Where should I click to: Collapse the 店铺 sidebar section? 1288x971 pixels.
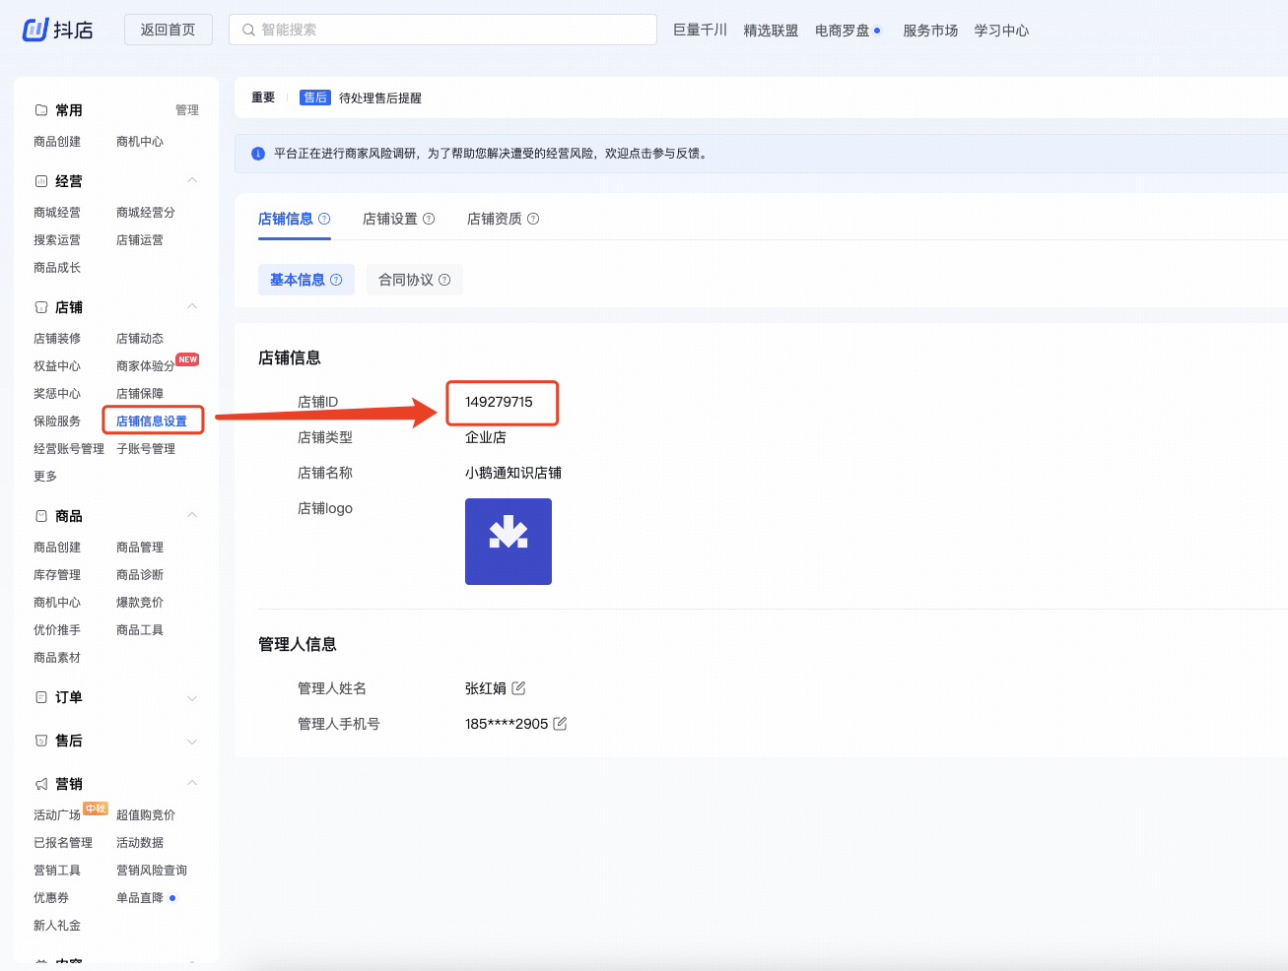point(192,306)
